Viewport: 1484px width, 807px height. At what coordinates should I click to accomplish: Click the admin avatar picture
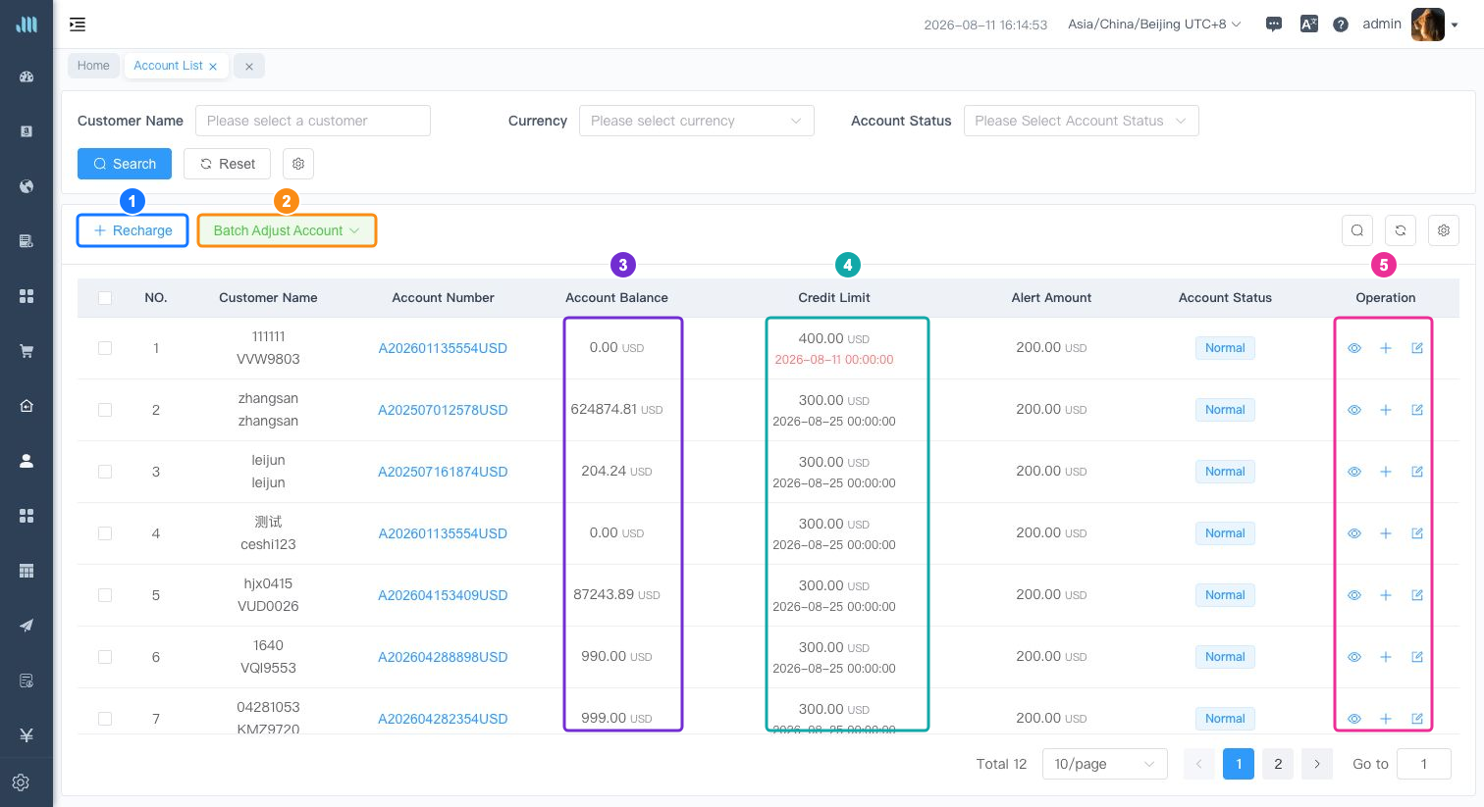click(x=1428, y=25)
